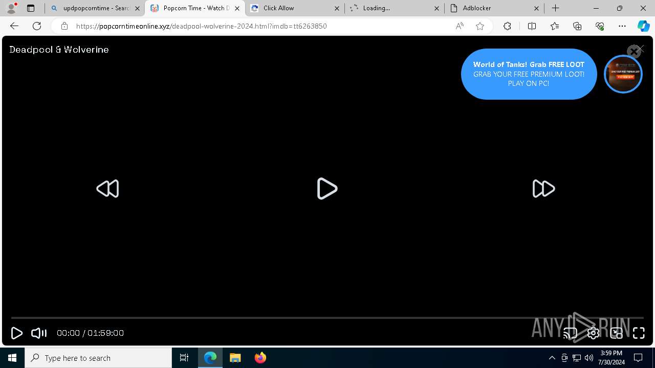Open a new browser tab
Viewport: 655px width, 368px height.
pyautogui.click(x=556, y=8)
